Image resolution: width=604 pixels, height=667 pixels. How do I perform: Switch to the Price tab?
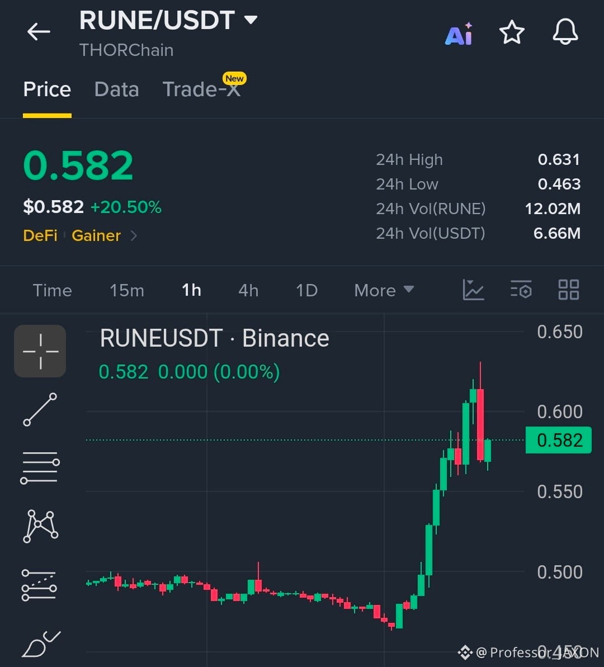click(47, 89)
